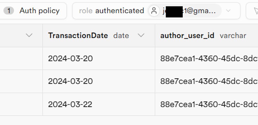Open the TransactionDate column menu chevron
Viewport: 258px width, 125px height.
click(141, 36)
